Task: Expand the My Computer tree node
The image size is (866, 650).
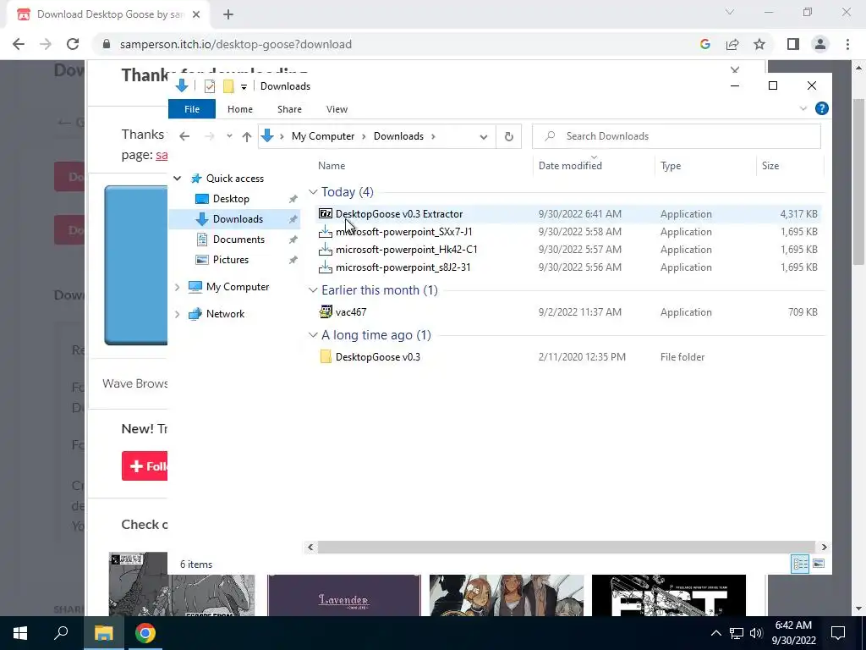Action: (x=178, y=287)
